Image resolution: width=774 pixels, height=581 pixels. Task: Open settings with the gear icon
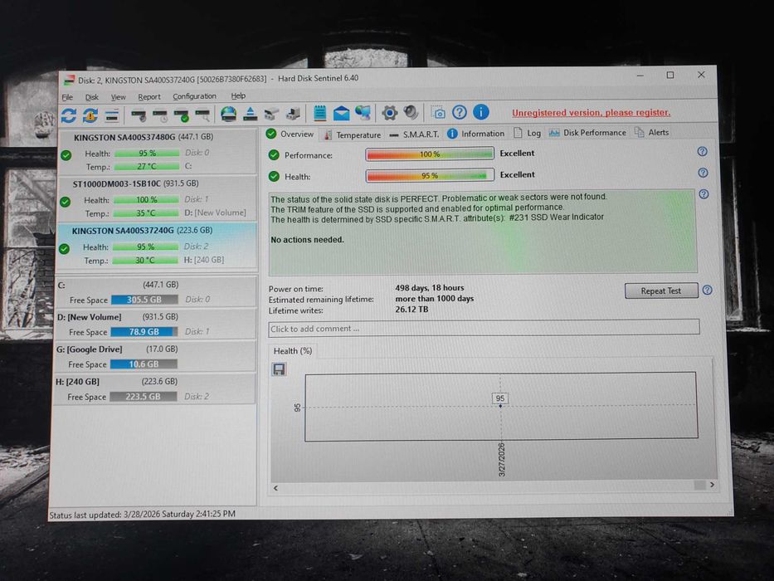[x=389, y=113]
